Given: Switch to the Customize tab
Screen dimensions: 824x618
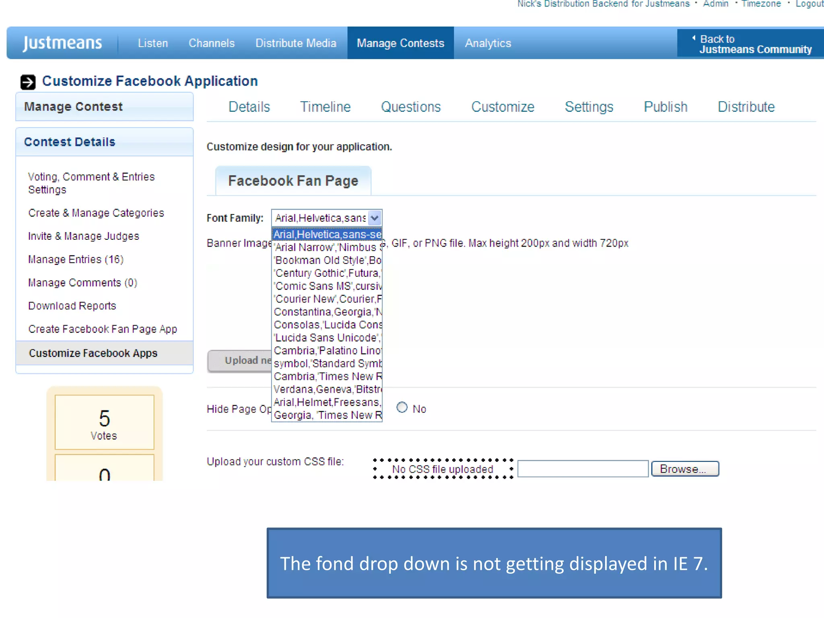Looking at the screenshot, I should [x=503, y=107].
